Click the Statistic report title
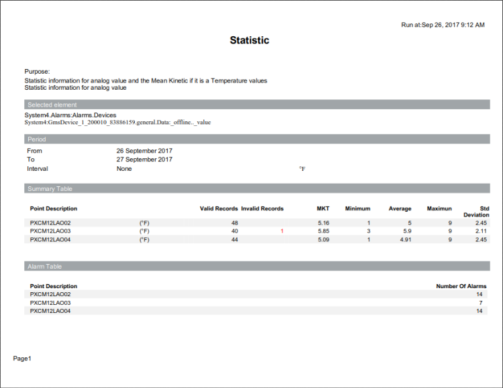The height and width of the screenshot is (388, 503). click(249, 40)
